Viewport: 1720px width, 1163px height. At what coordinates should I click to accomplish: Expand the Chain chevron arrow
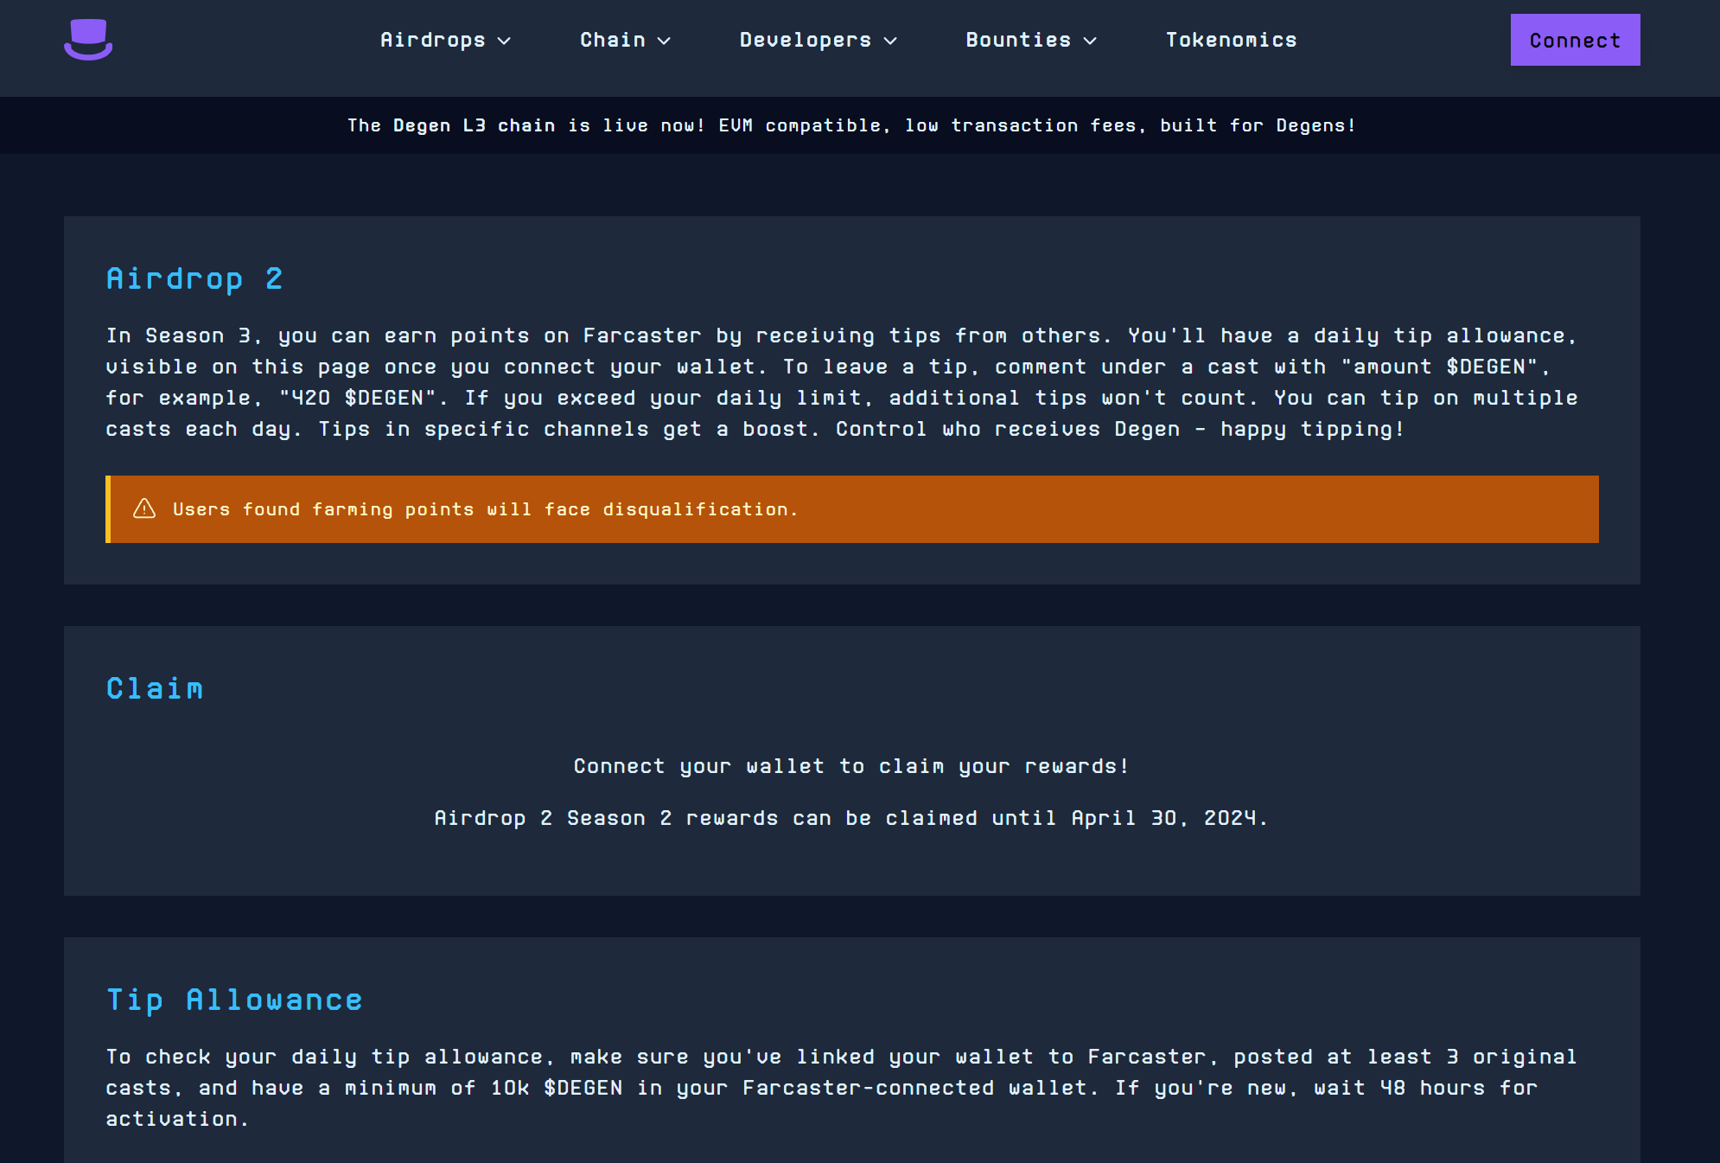pos(664,41)
